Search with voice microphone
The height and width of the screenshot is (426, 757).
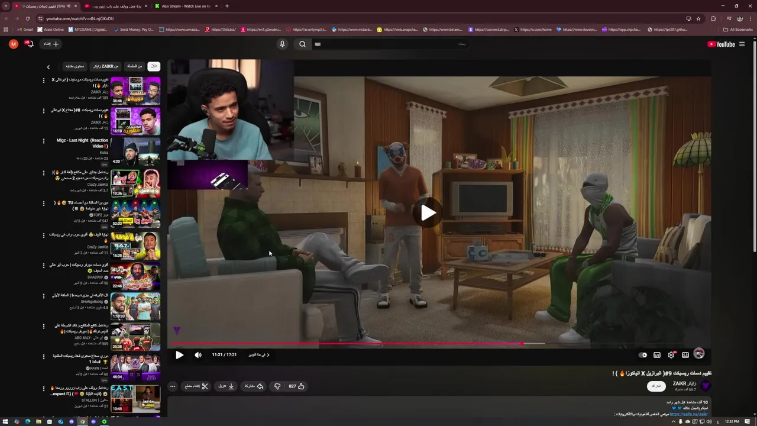coord(282,44)
